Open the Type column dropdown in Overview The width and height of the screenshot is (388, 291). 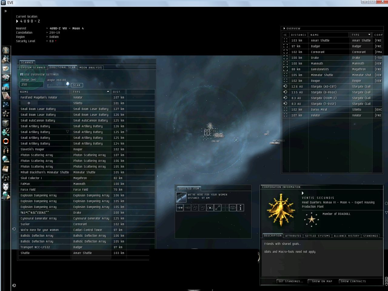point(369,35)
